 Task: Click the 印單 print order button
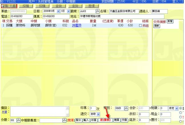tap(94, 120)
